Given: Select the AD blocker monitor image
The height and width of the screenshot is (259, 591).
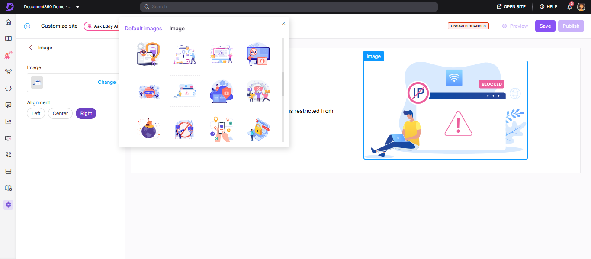Looking at the screenshot, I should click(x=258, y=54).
